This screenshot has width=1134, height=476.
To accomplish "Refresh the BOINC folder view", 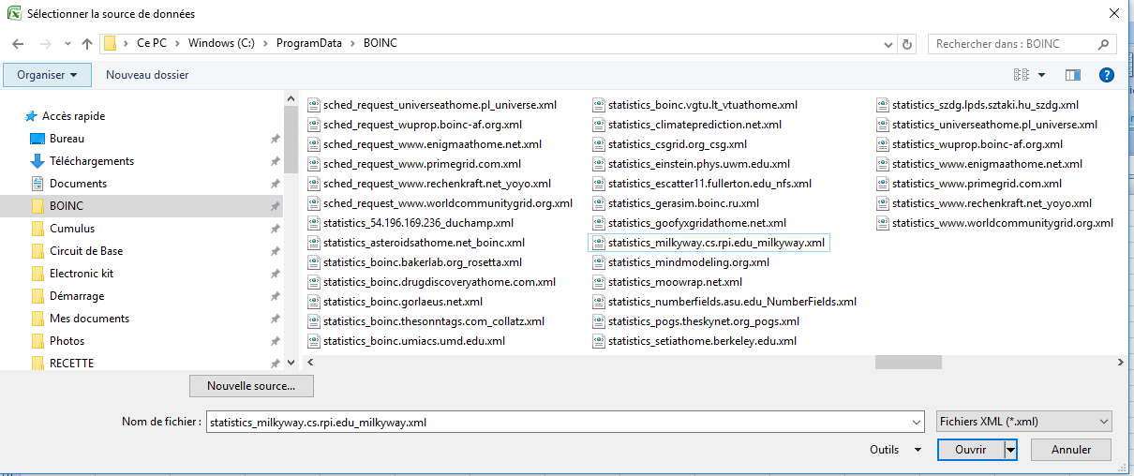I will 907,44.
